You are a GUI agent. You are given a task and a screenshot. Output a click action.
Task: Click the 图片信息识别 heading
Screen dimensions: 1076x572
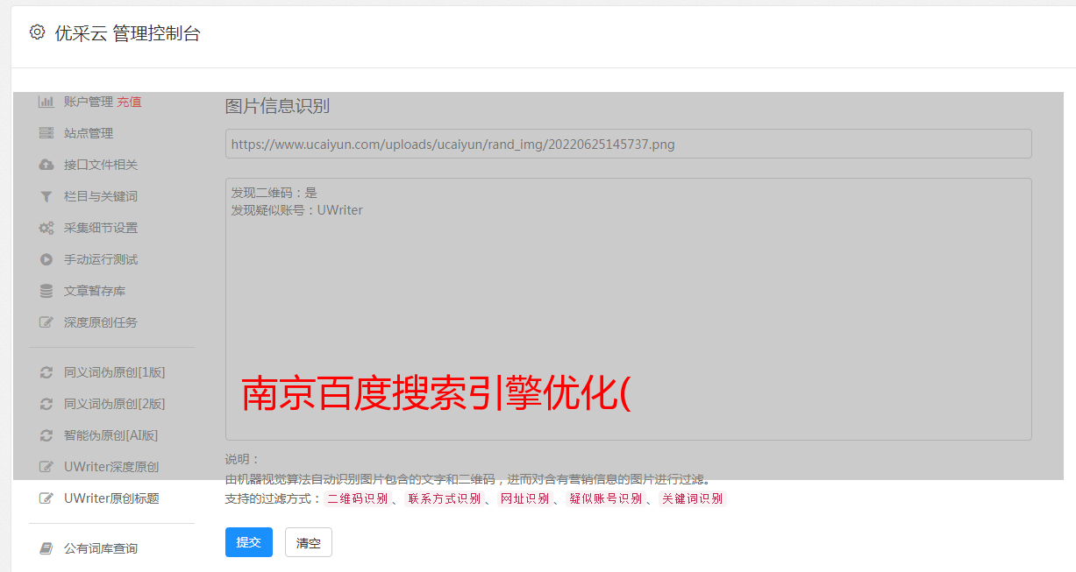[277, 106]
